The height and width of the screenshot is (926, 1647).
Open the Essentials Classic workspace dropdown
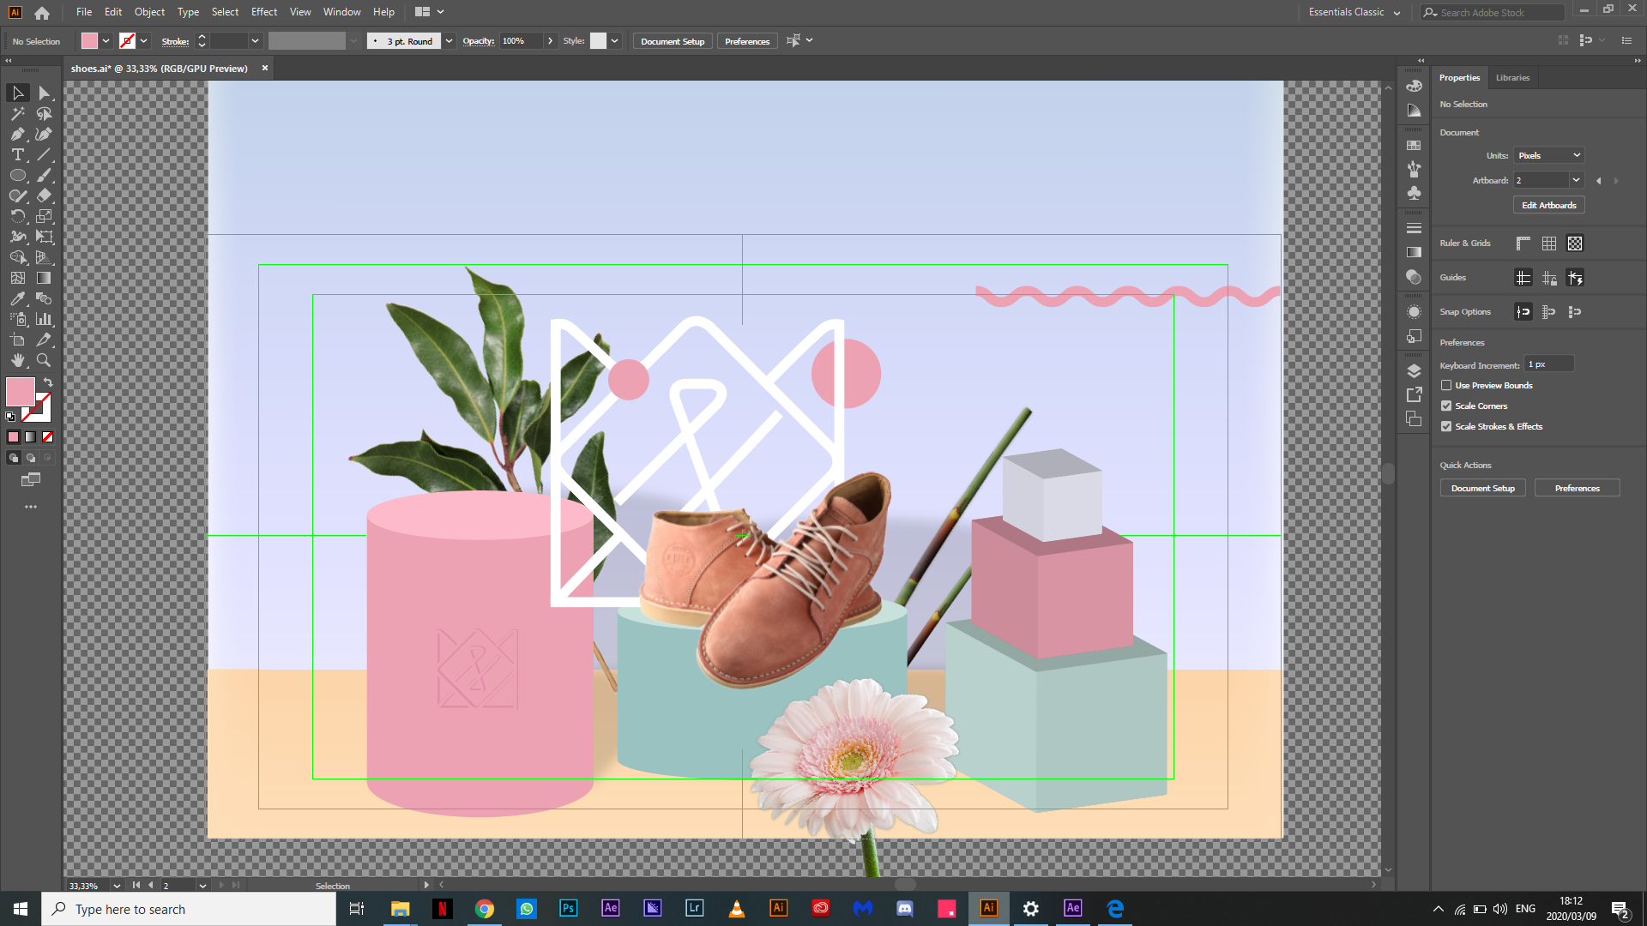1354,12
